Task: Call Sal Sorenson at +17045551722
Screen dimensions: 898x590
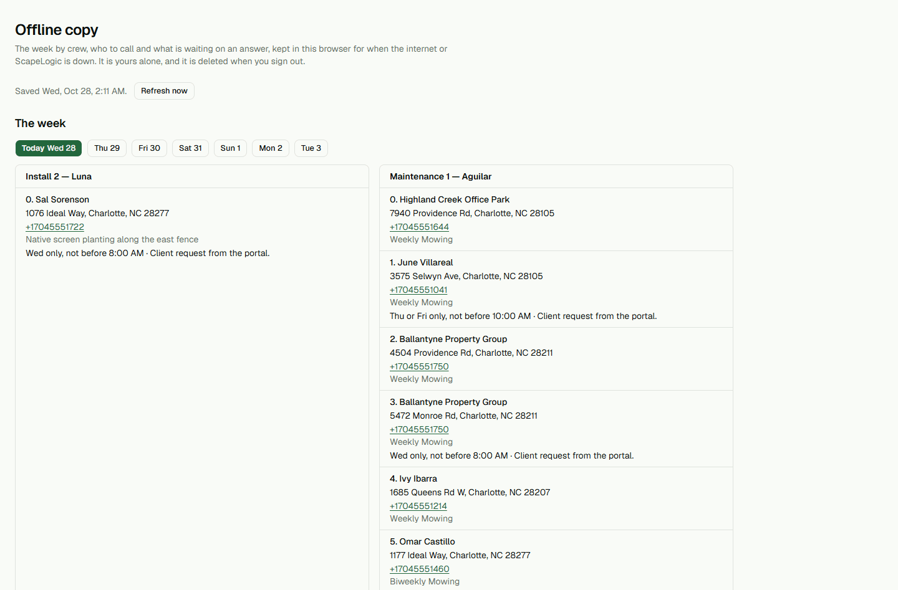Action: tap(55, 227)
